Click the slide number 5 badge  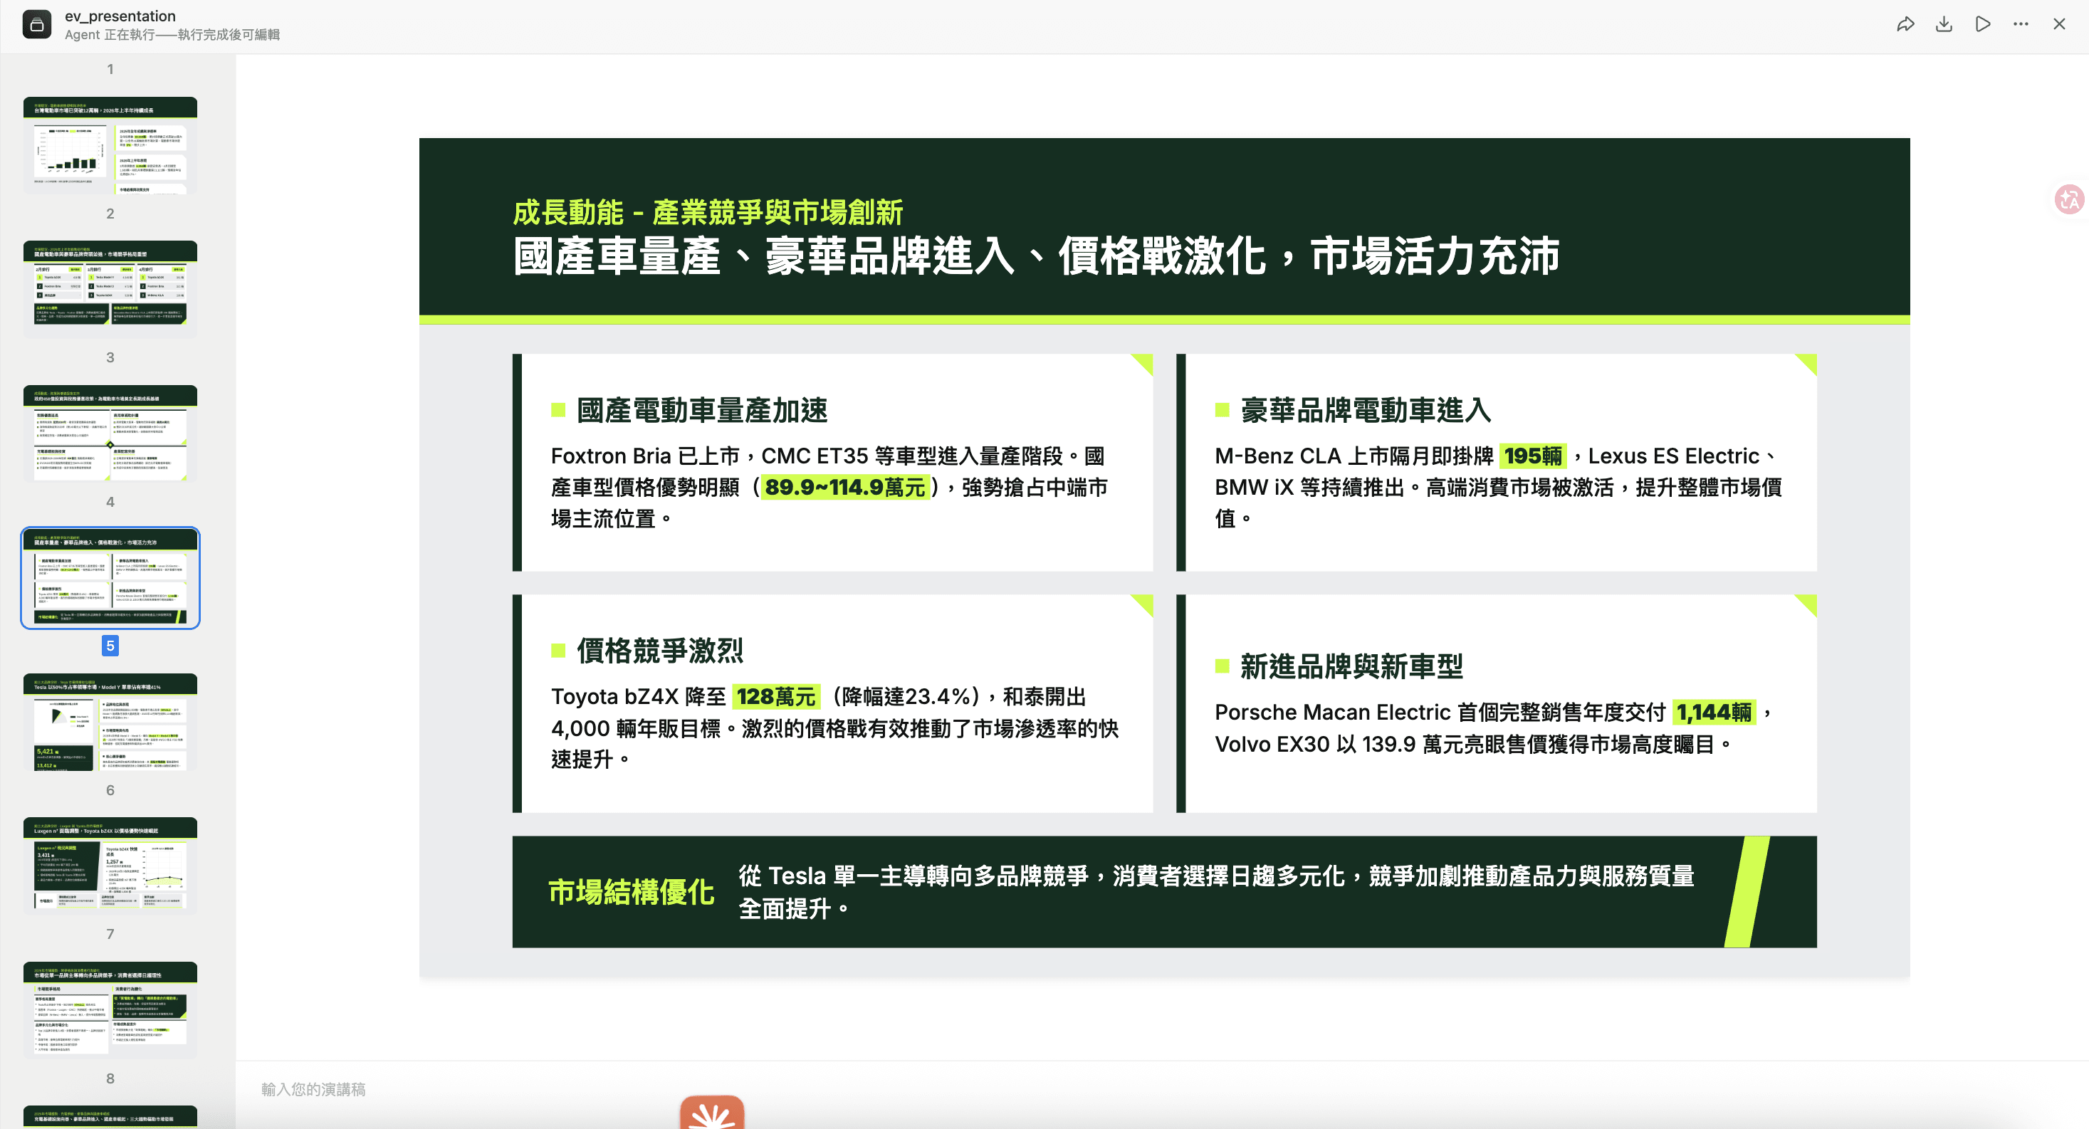110,646
